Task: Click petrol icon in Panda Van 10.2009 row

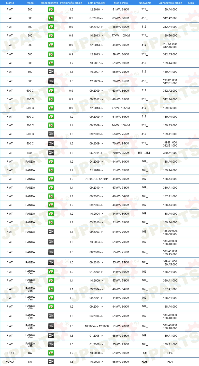Action: pos(51,280)
